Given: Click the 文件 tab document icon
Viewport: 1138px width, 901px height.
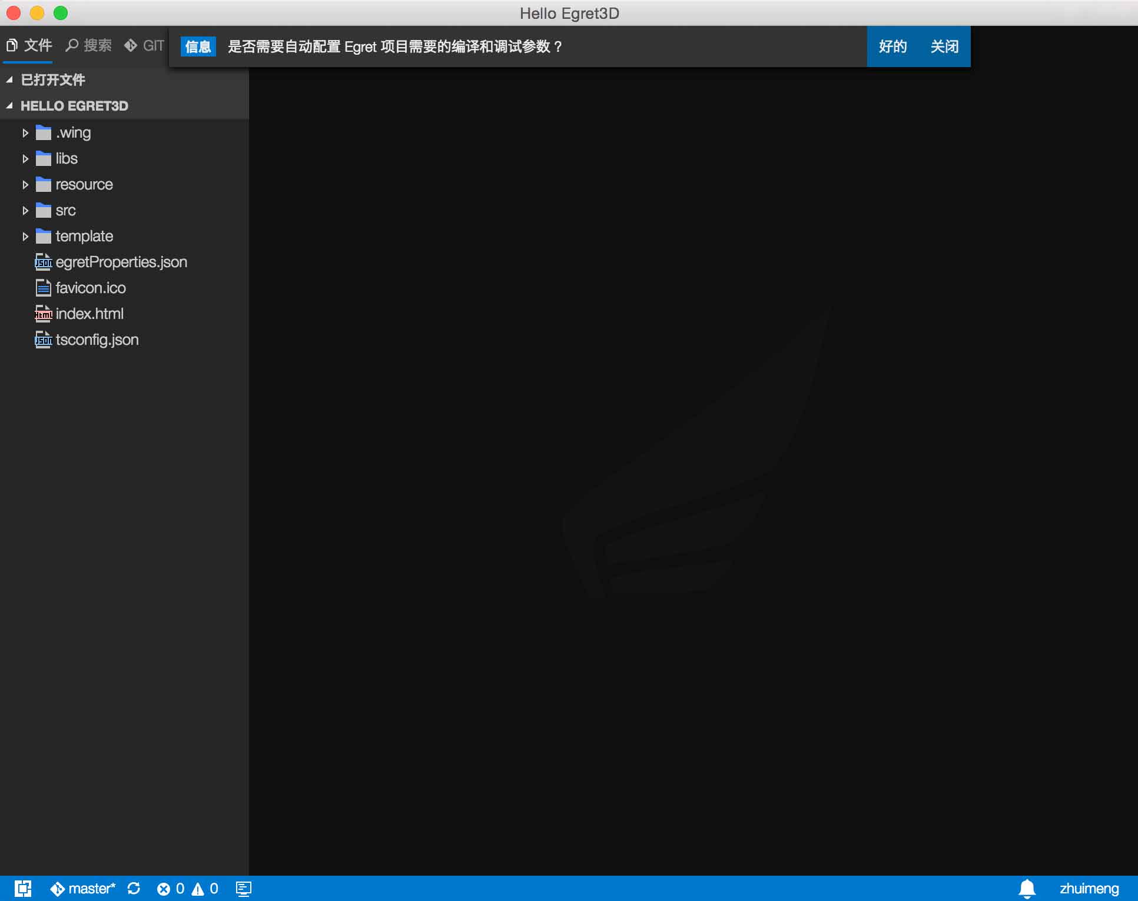Looking at the screenshot, I should 12,45.
